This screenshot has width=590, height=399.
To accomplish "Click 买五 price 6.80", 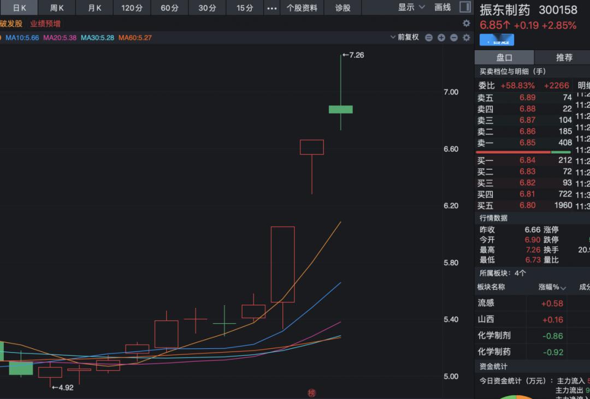I will (528, 206).
